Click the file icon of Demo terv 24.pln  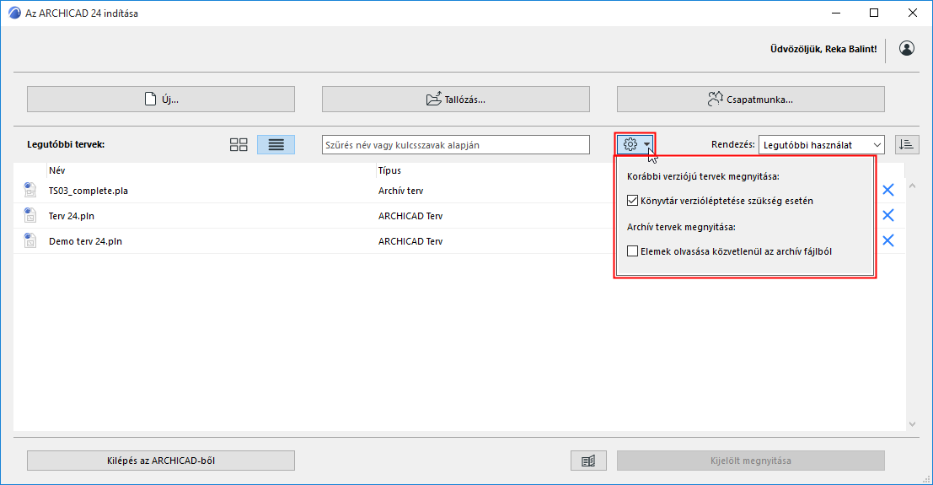coord(29,240)
